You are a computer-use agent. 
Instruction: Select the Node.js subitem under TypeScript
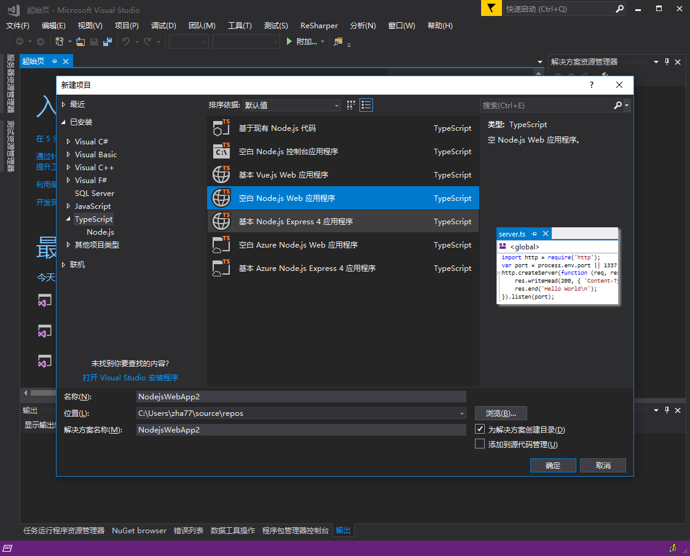pyautogui.click(x=100, y=232)
